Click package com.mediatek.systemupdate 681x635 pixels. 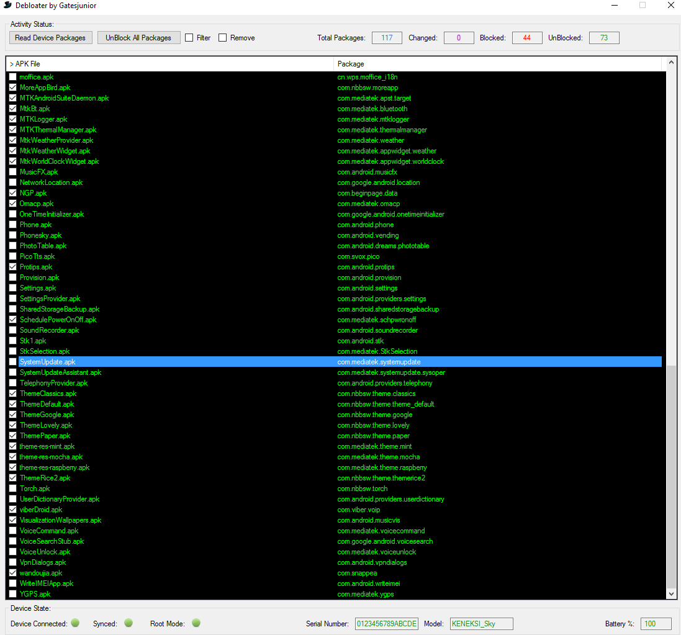coord(379,362)
